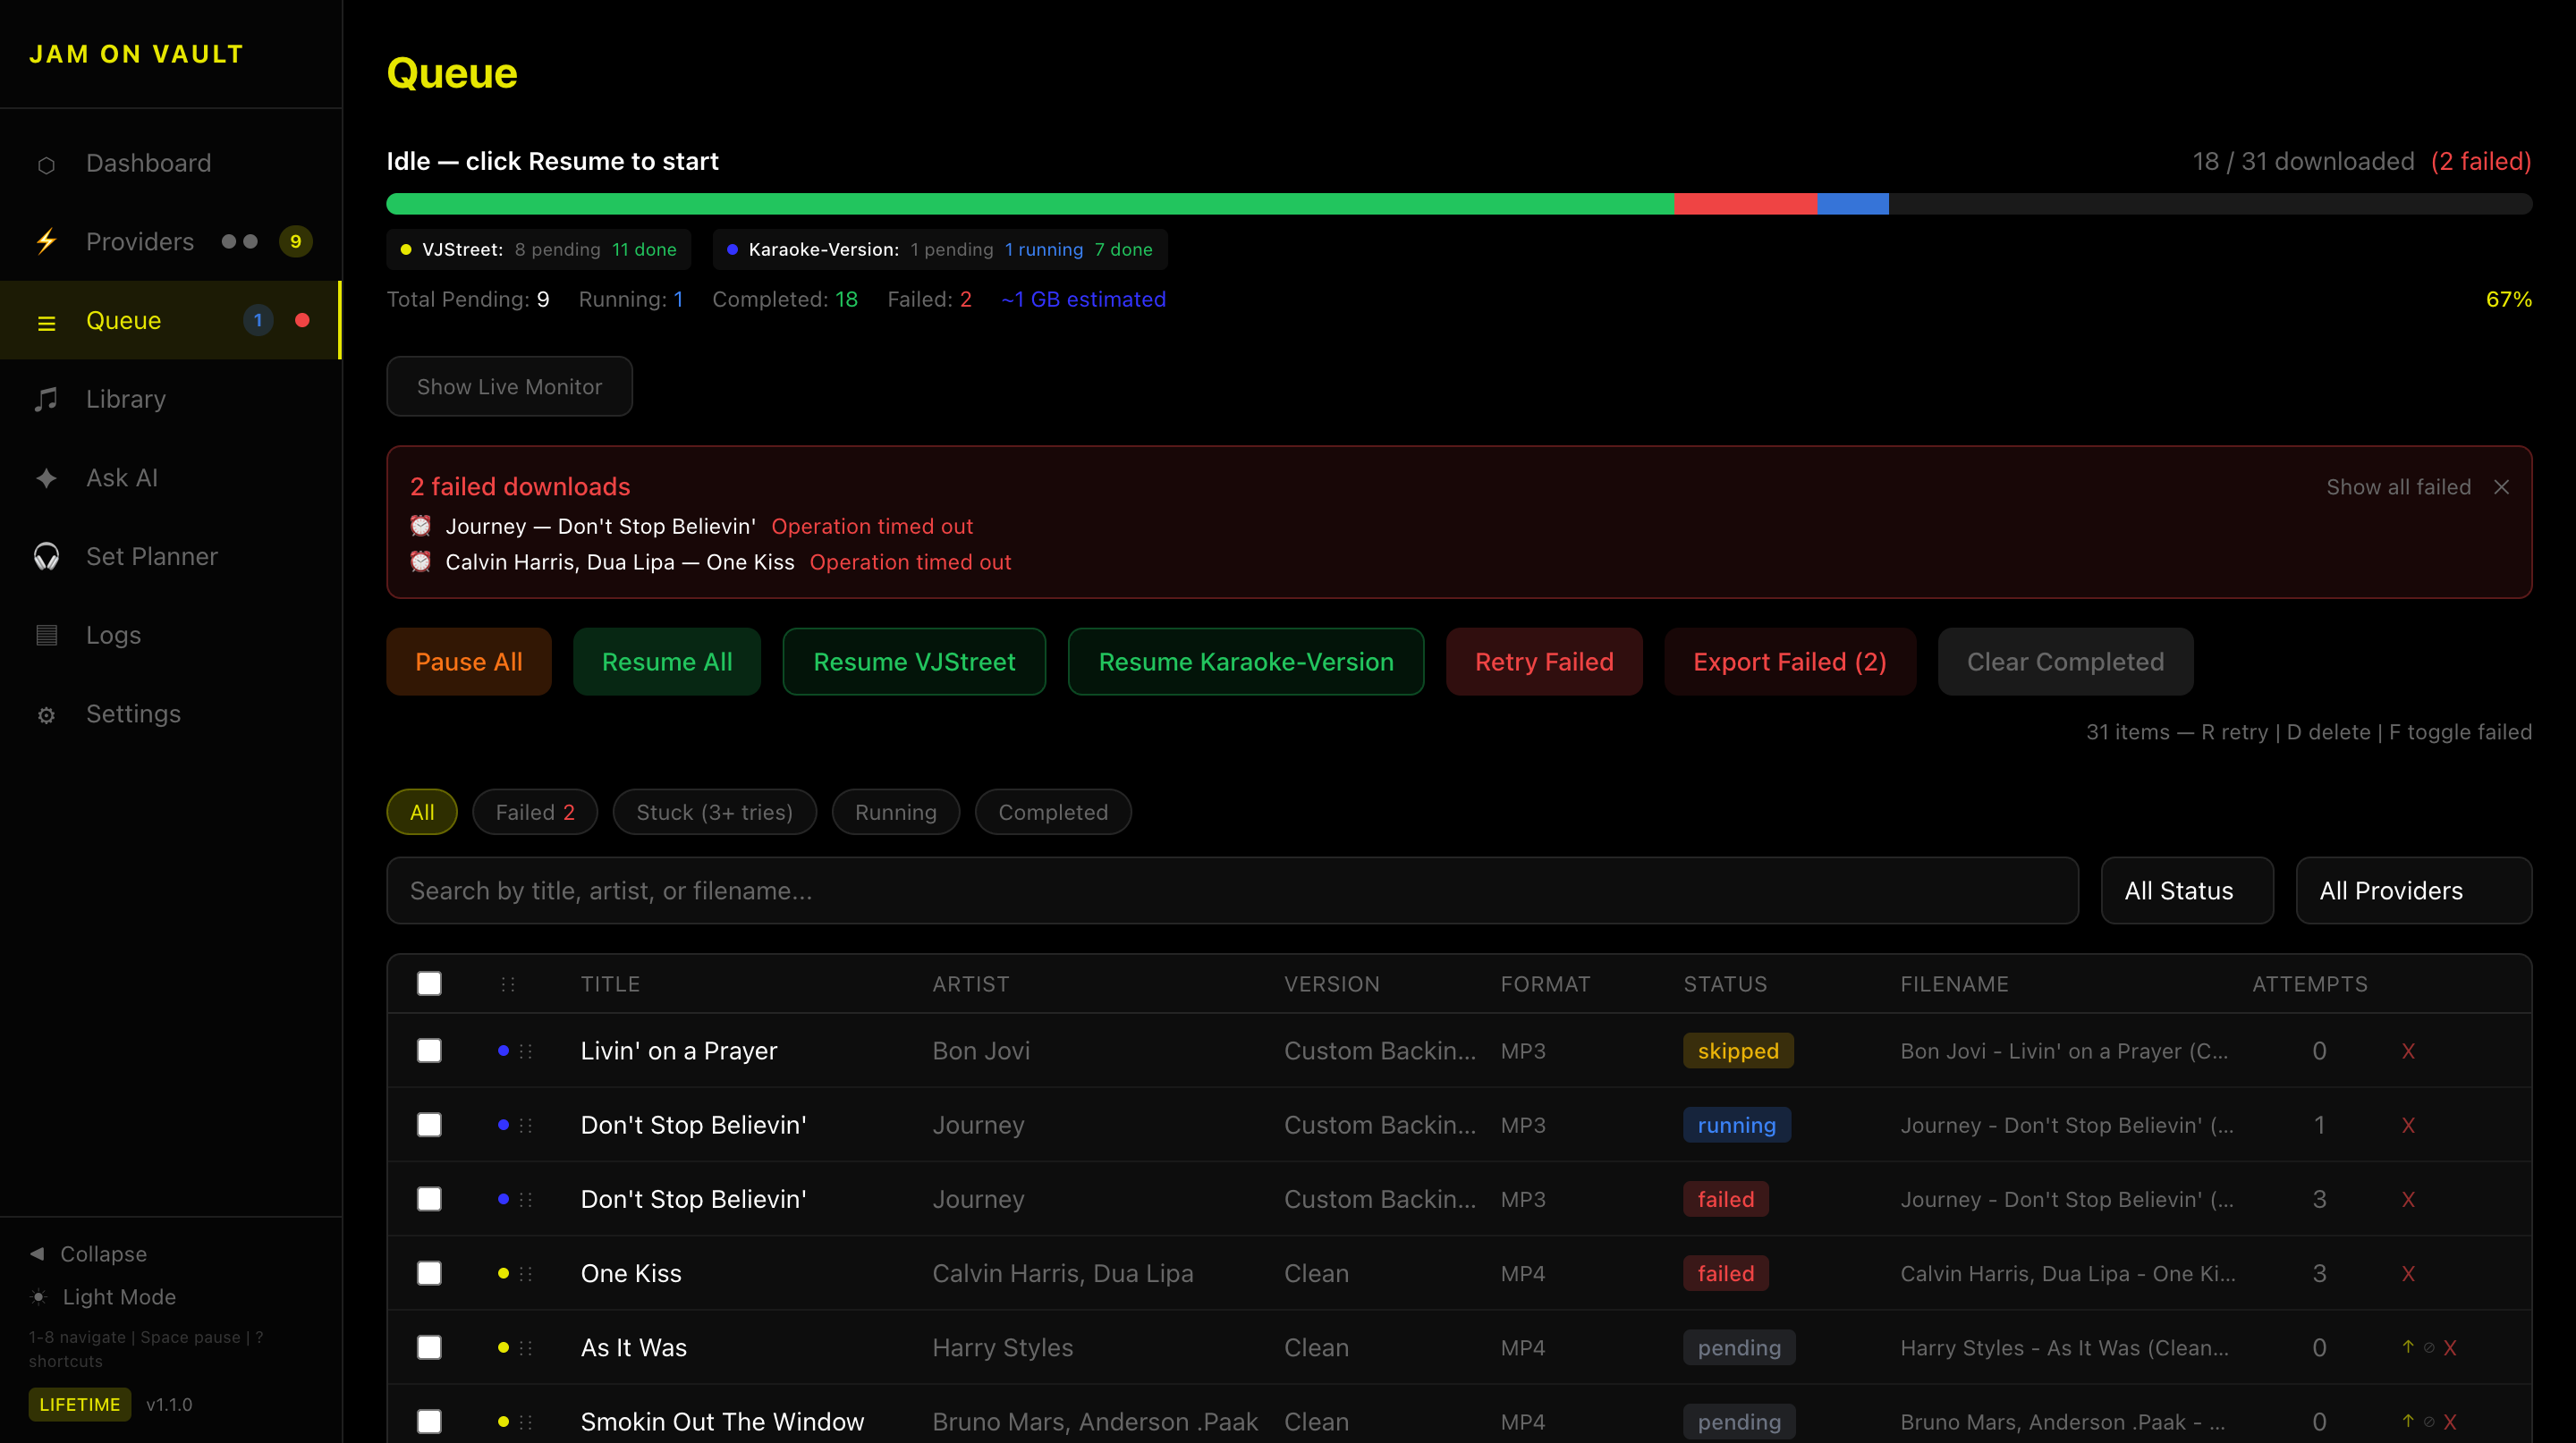Click the alarm icon beside Journey failed entry
2576x1443 pixels.
click(x=421, y=526)
